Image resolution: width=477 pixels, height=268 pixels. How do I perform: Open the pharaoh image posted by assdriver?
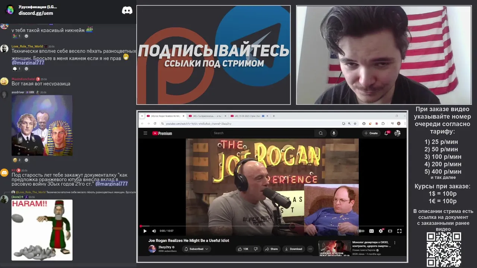point(42,125)
